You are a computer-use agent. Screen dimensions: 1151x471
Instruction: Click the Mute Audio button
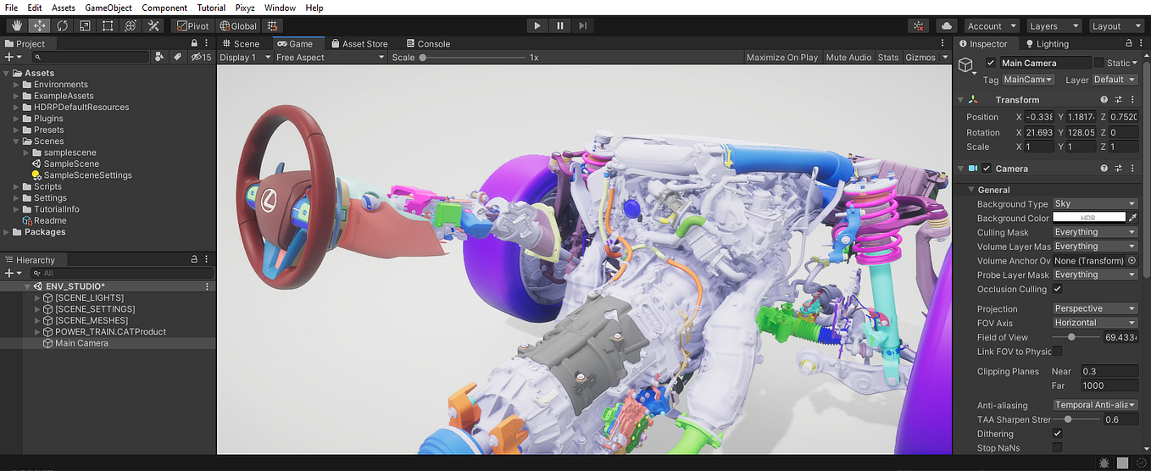pos(848,57)
